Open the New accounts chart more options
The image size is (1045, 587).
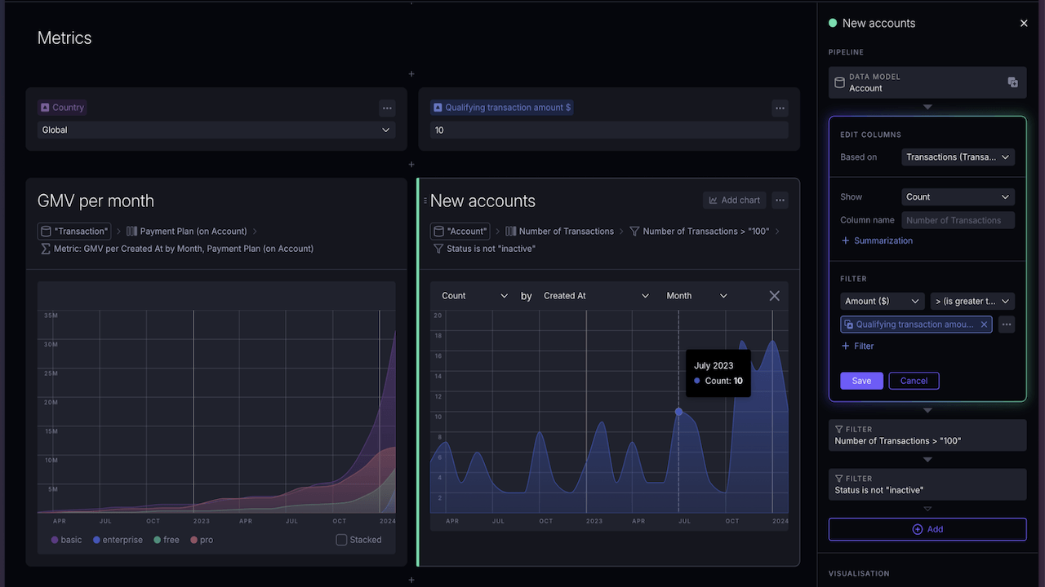tap(780, 201)
